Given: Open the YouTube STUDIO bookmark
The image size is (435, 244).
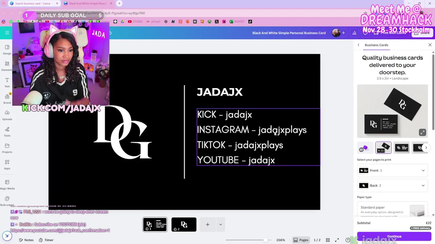Looking at the screenshot, I should [x=135, y=22].
